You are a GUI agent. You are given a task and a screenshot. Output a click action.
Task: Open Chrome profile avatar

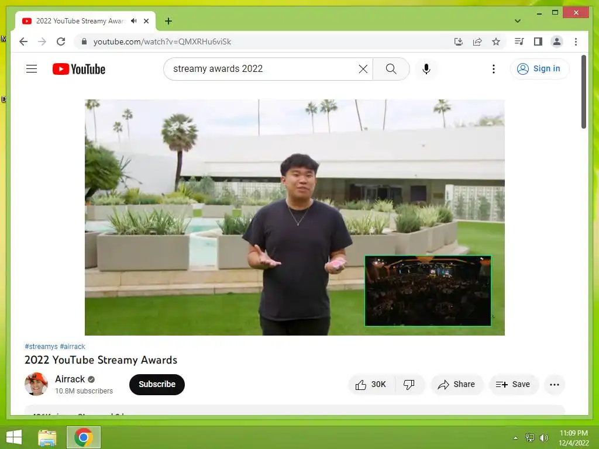[557, 42]
